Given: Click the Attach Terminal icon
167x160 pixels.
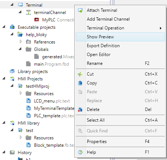Looking at the screenshot, I should [80, 10].
